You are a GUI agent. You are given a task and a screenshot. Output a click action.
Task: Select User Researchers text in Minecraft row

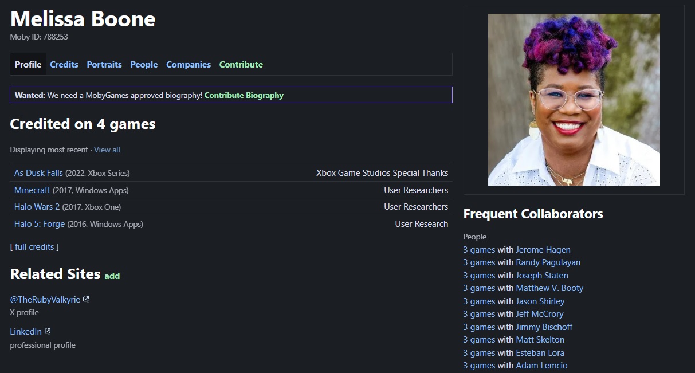(416, 190)
